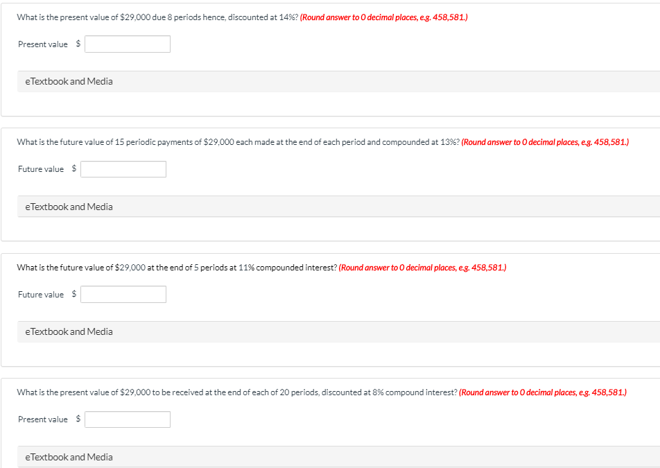Viewport: 660px width, 468px height.
Task: Open eTextbook and Media under the 11% question
Action: point(338,331)
